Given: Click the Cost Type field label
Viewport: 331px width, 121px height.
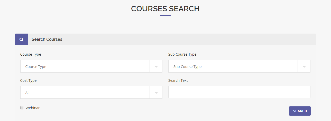Looking at the screenshot, I should [x=28, y=80].
